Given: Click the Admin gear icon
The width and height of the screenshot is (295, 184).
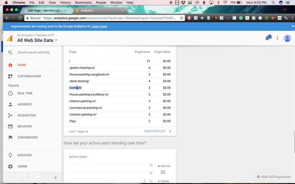Looking at the screenshot, I should coord(10,166).
